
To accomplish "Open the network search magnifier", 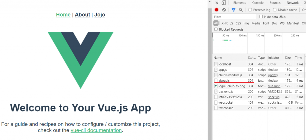I will (x=241, y=10).
